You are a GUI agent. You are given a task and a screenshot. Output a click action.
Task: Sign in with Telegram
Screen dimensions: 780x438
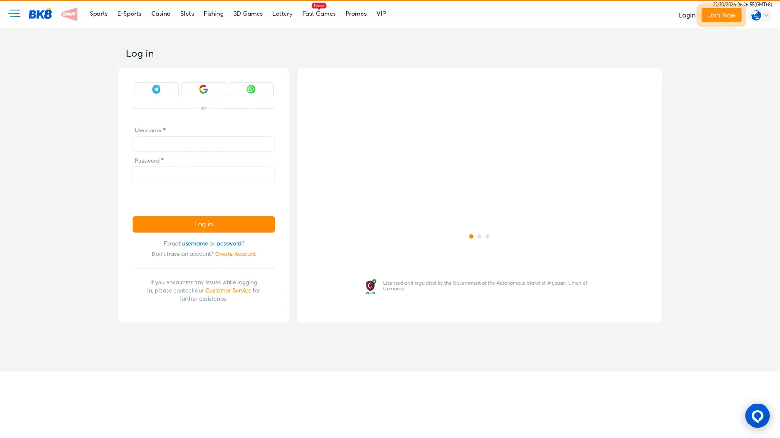(x=156, y=89)
